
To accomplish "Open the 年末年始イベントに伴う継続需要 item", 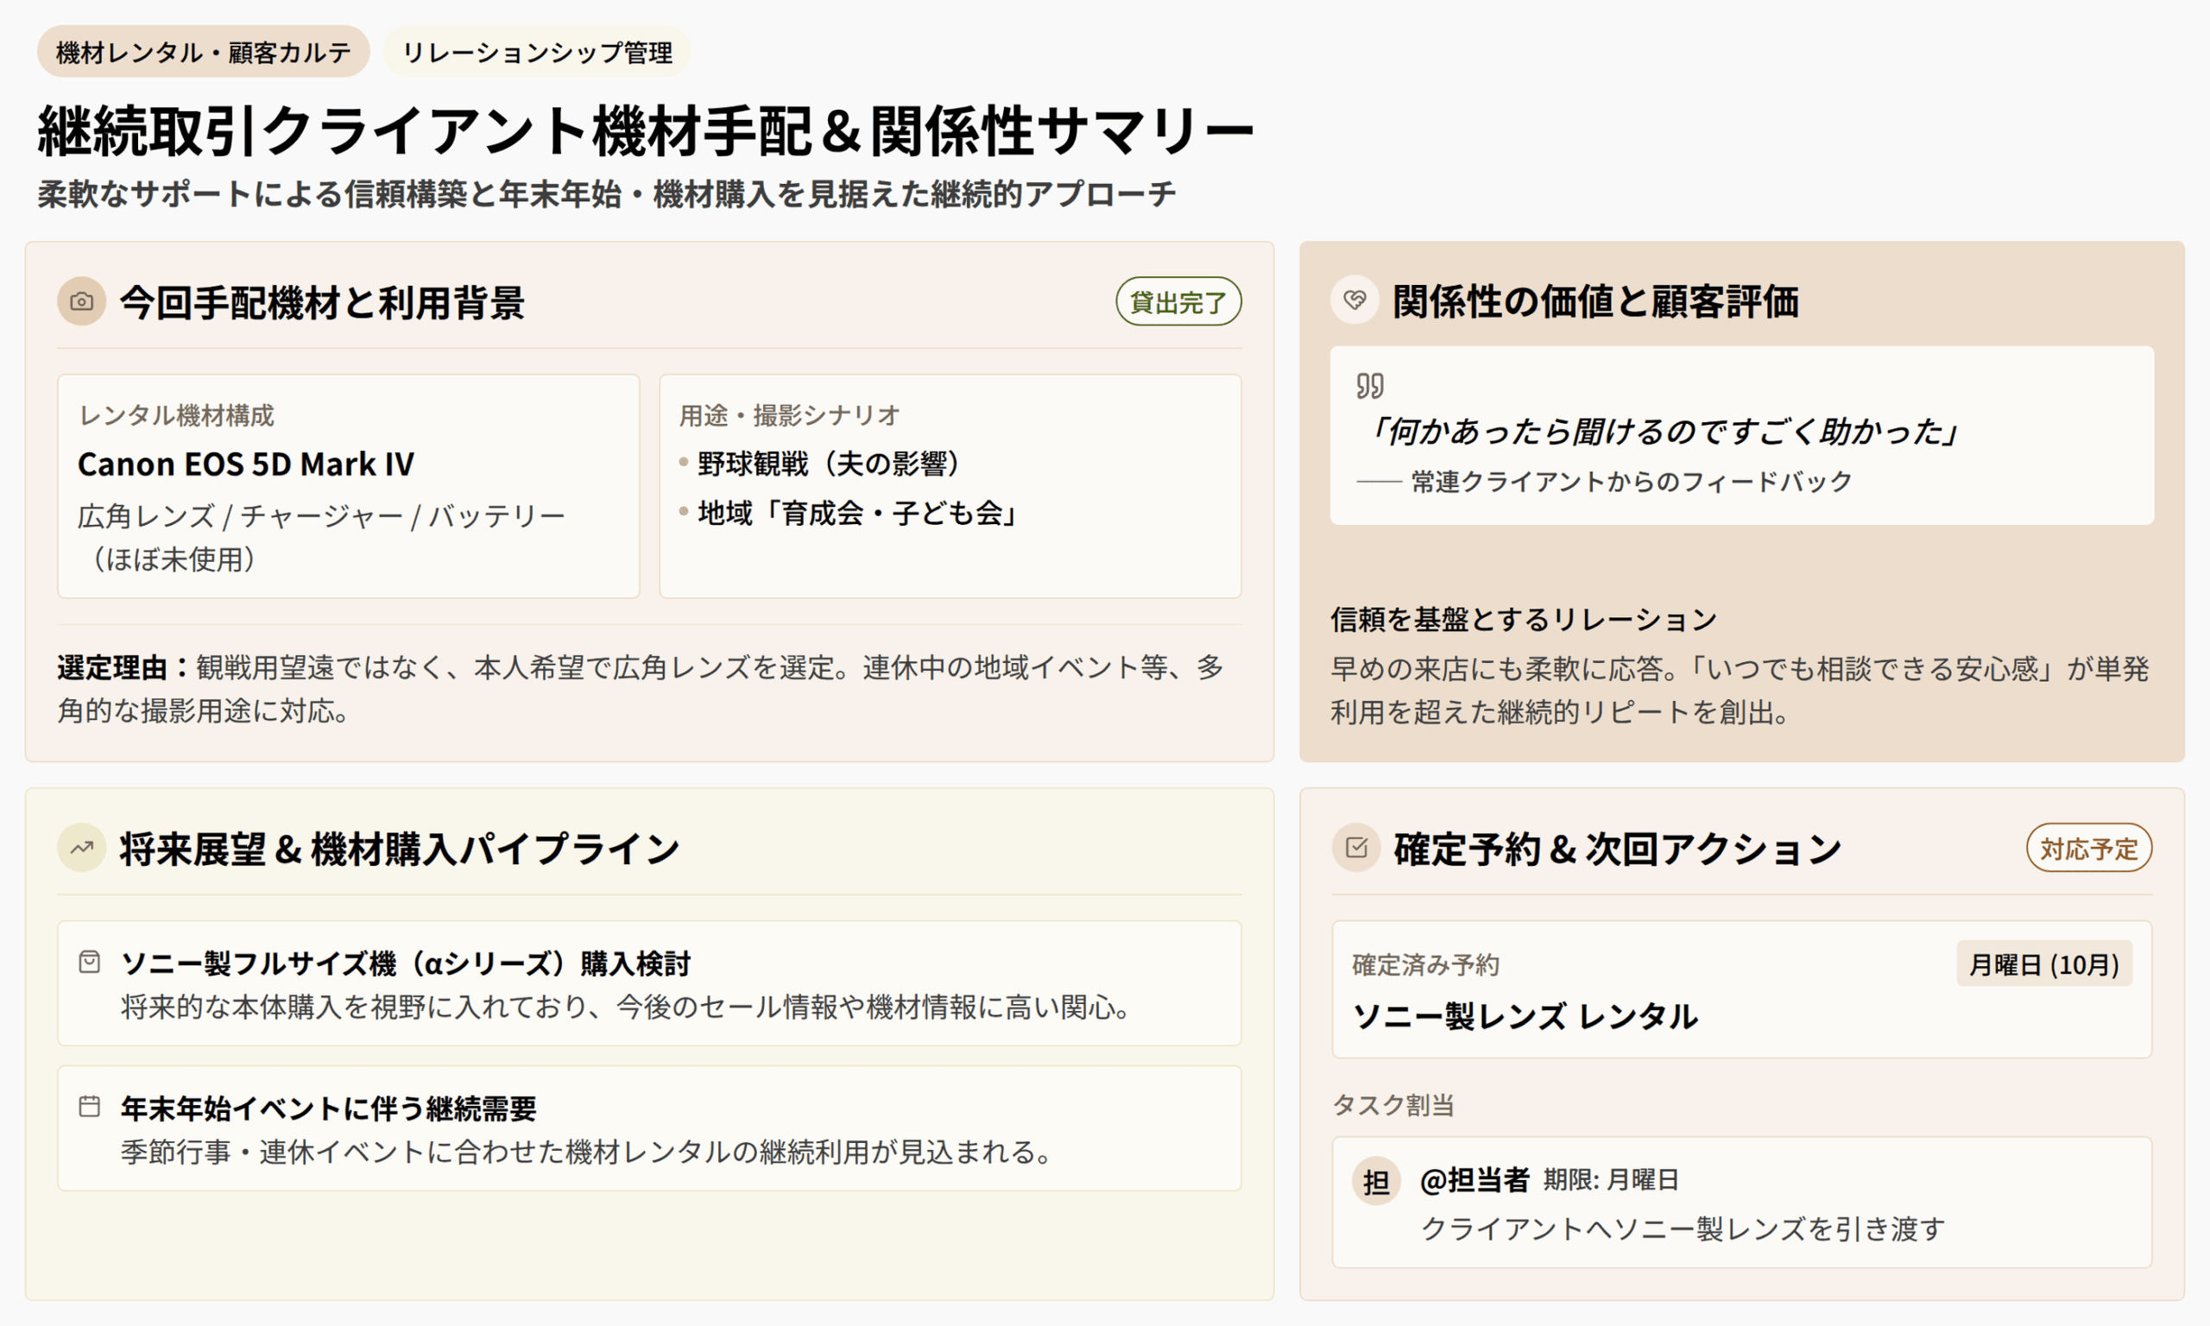I will [x=649, y=1127].
